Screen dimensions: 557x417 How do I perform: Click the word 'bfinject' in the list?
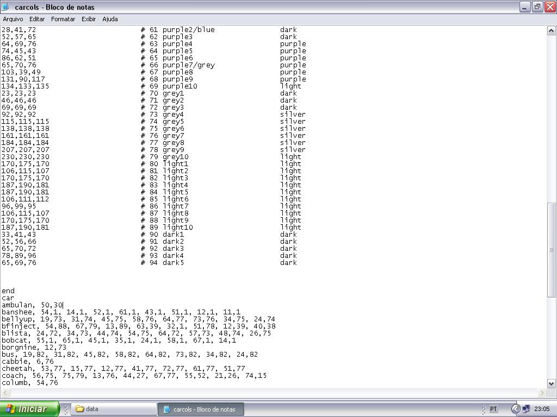click(x=19, y=326)
